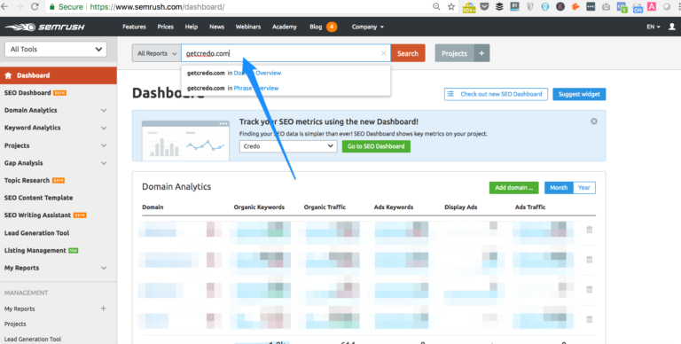Click the three-dots dark square extension icon
The image size is (681, 344).
click(591, 6)
